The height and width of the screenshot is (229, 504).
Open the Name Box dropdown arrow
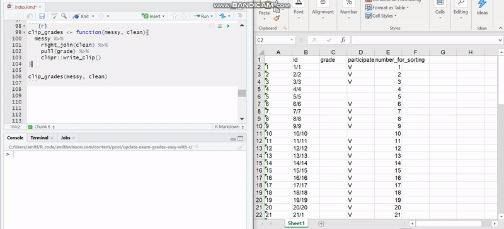[x=292, y=40]
